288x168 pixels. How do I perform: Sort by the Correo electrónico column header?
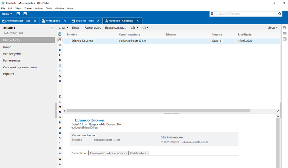point(129,35)
